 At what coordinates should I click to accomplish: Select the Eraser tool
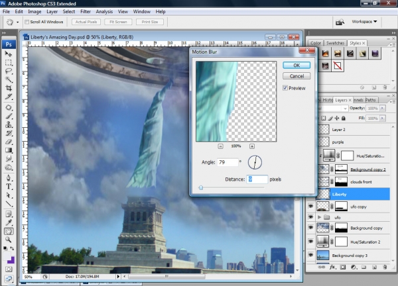point(9,142)
